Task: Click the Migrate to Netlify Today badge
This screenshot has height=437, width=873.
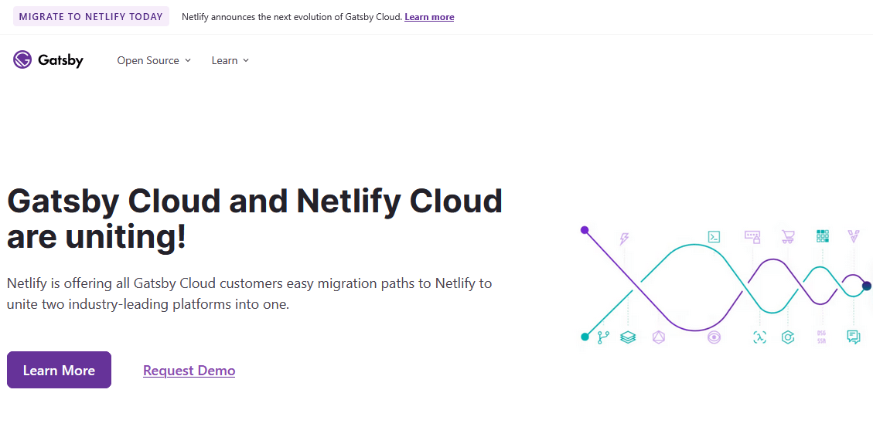Action: [91, 17]
